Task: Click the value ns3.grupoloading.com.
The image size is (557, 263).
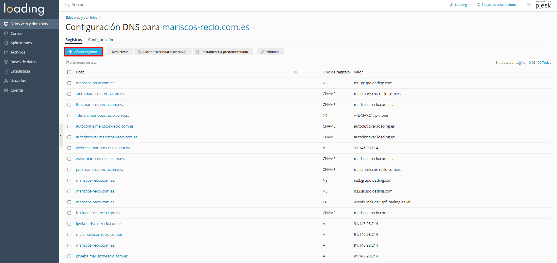Action: pyautogui.click(x=374, y=191)
